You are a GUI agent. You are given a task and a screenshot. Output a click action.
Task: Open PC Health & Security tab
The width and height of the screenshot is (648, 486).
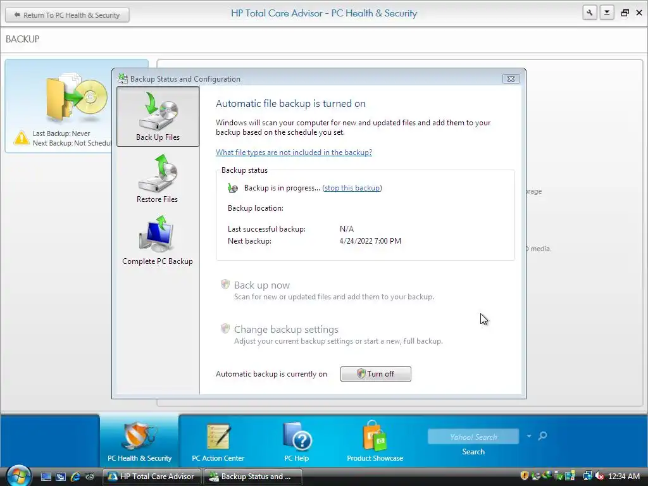(139, 440)
